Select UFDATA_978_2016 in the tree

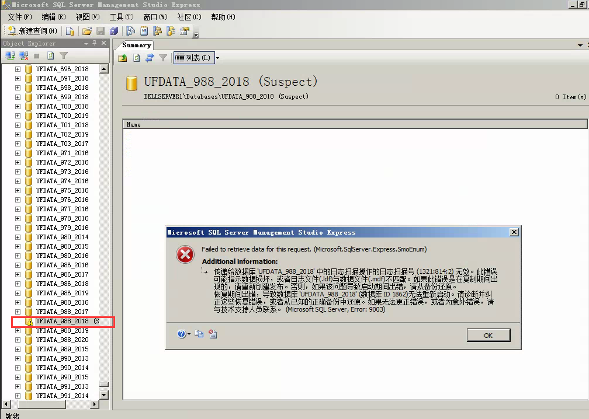pyautogui.click(x=63, y=218)
